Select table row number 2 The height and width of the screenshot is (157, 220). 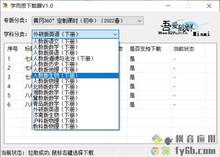pyautogui.click(x=110, y=68)
